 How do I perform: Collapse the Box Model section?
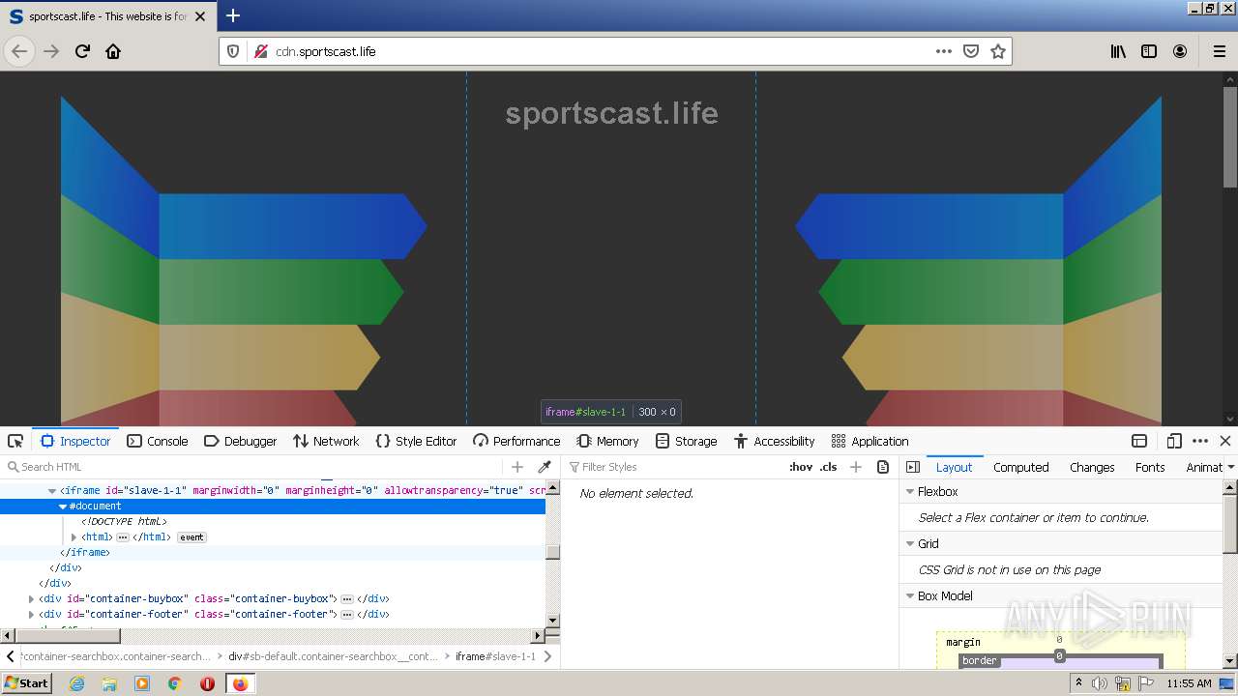910,596
